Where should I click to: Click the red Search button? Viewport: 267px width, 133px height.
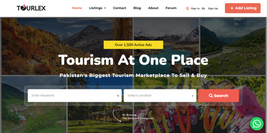[219, 96]
